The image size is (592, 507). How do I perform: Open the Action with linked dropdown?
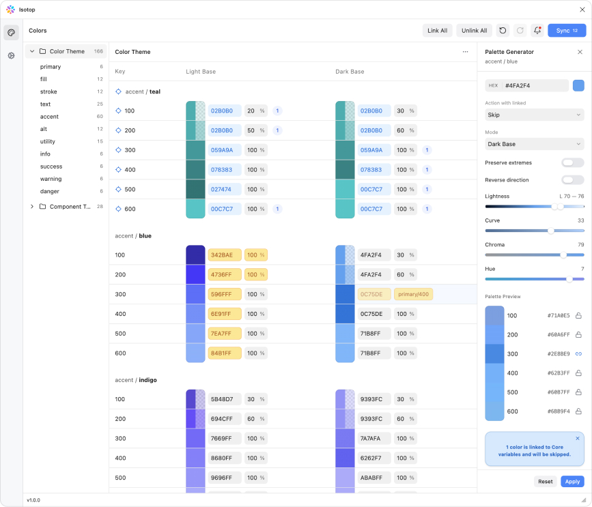tap(535, 115)
